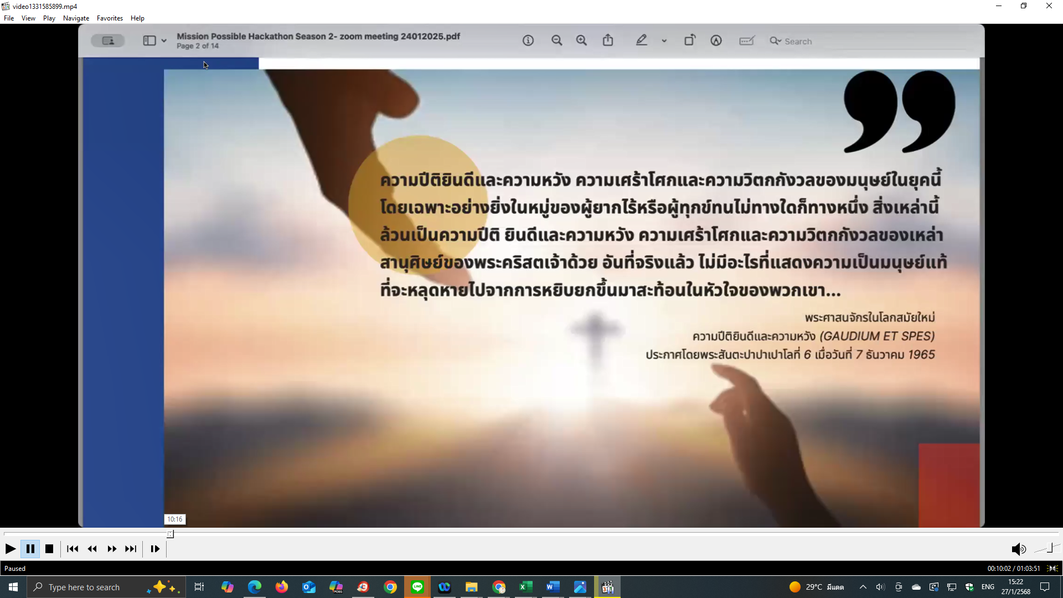Click the frame step button
The height and width of the screenshot is (598, 1063).
(x=155, y=549)
